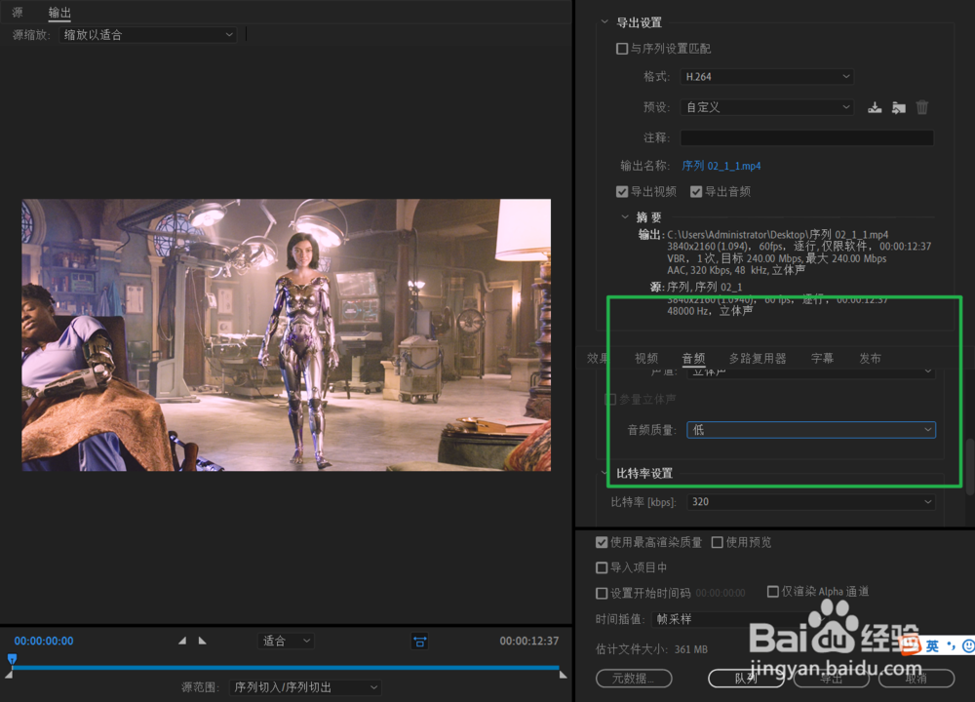Open the Captions tab
Screen dimensions: 975x702
click(822, 358)
